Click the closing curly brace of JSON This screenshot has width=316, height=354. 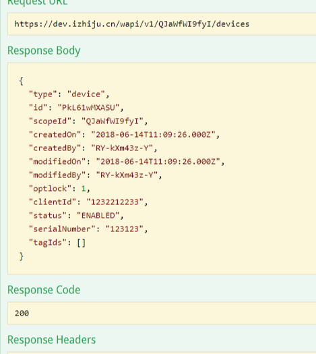(x=21, y=256)
